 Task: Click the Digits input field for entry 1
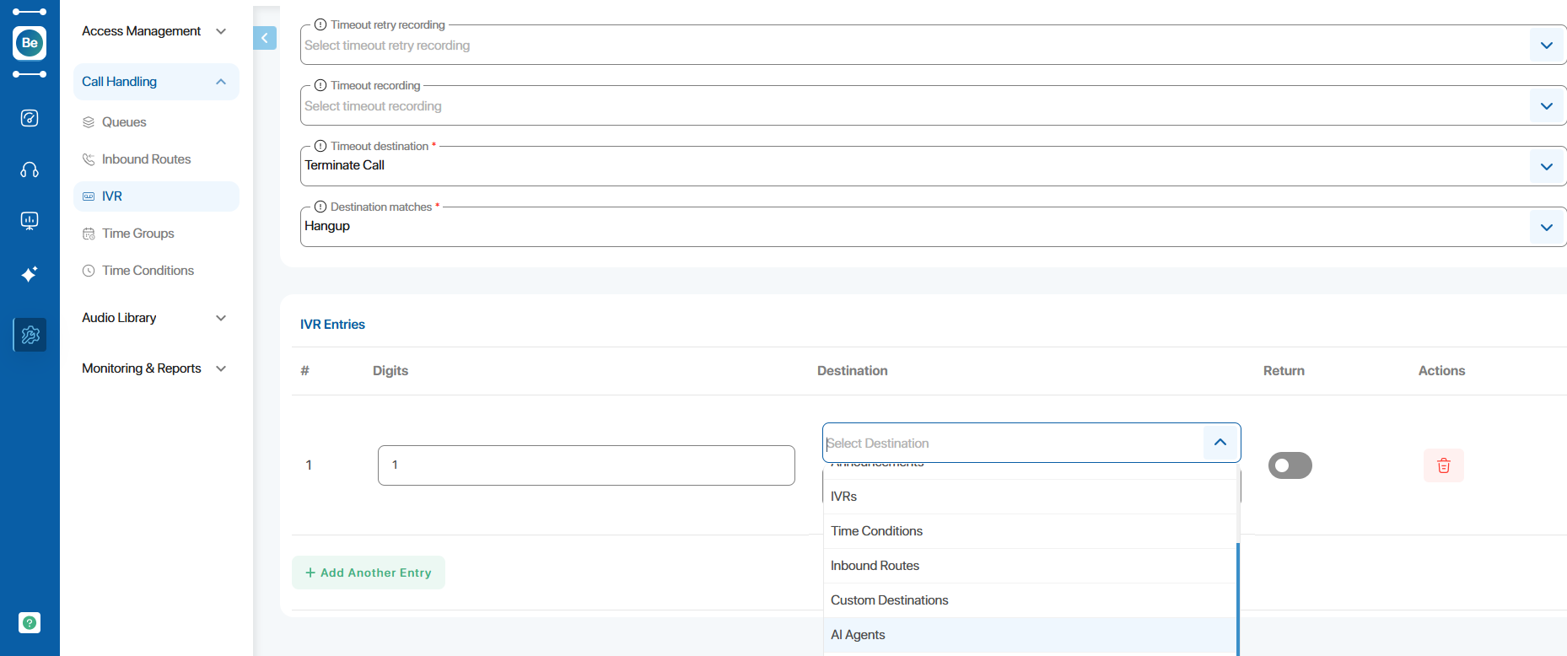[x=586, y=465]
